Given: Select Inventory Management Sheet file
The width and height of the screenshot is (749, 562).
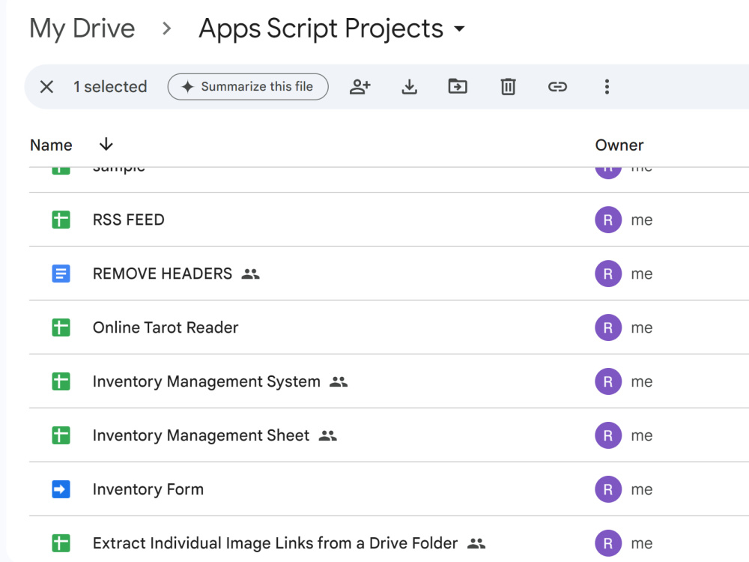Looking at the screenshot, I should point(389,435).
